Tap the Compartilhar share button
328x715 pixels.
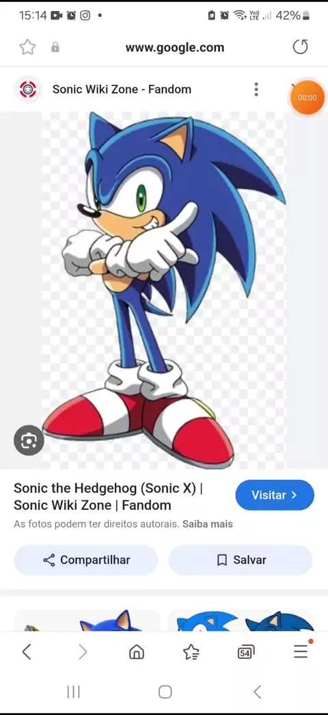coord(85,560)
